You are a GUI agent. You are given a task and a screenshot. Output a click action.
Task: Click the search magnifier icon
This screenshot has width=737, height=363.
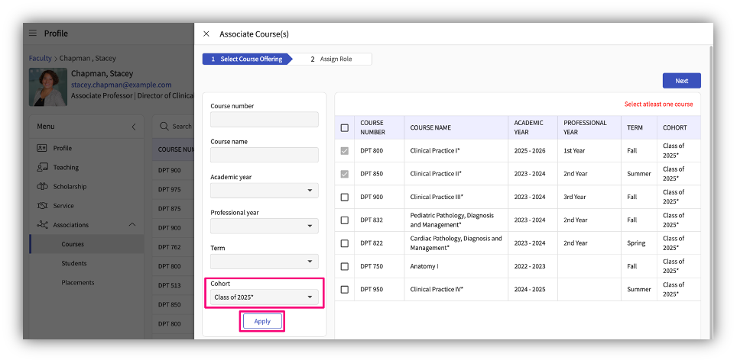coord(164,127)
